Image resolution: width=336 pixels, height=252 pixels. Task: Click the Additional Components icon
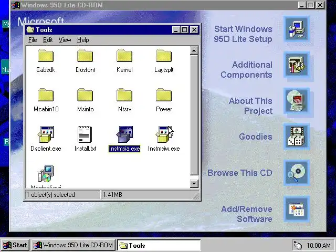pos(297,65)
